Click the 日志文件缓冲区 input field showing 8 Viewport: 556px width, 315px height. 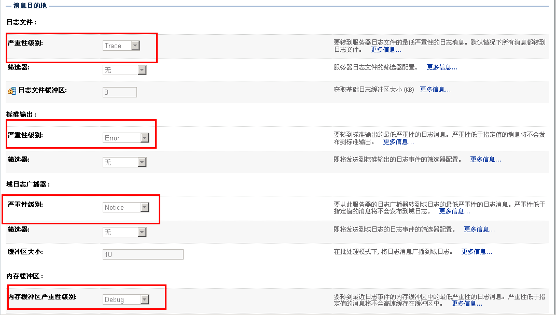tap(120, 92)
